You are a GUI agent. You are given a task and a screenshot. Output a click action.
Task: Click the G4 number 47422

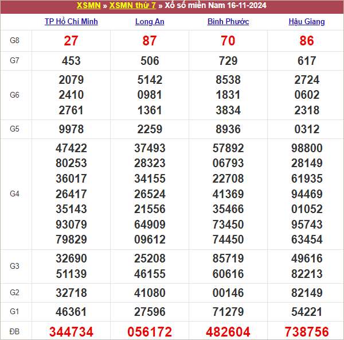[x=71, y=148]
